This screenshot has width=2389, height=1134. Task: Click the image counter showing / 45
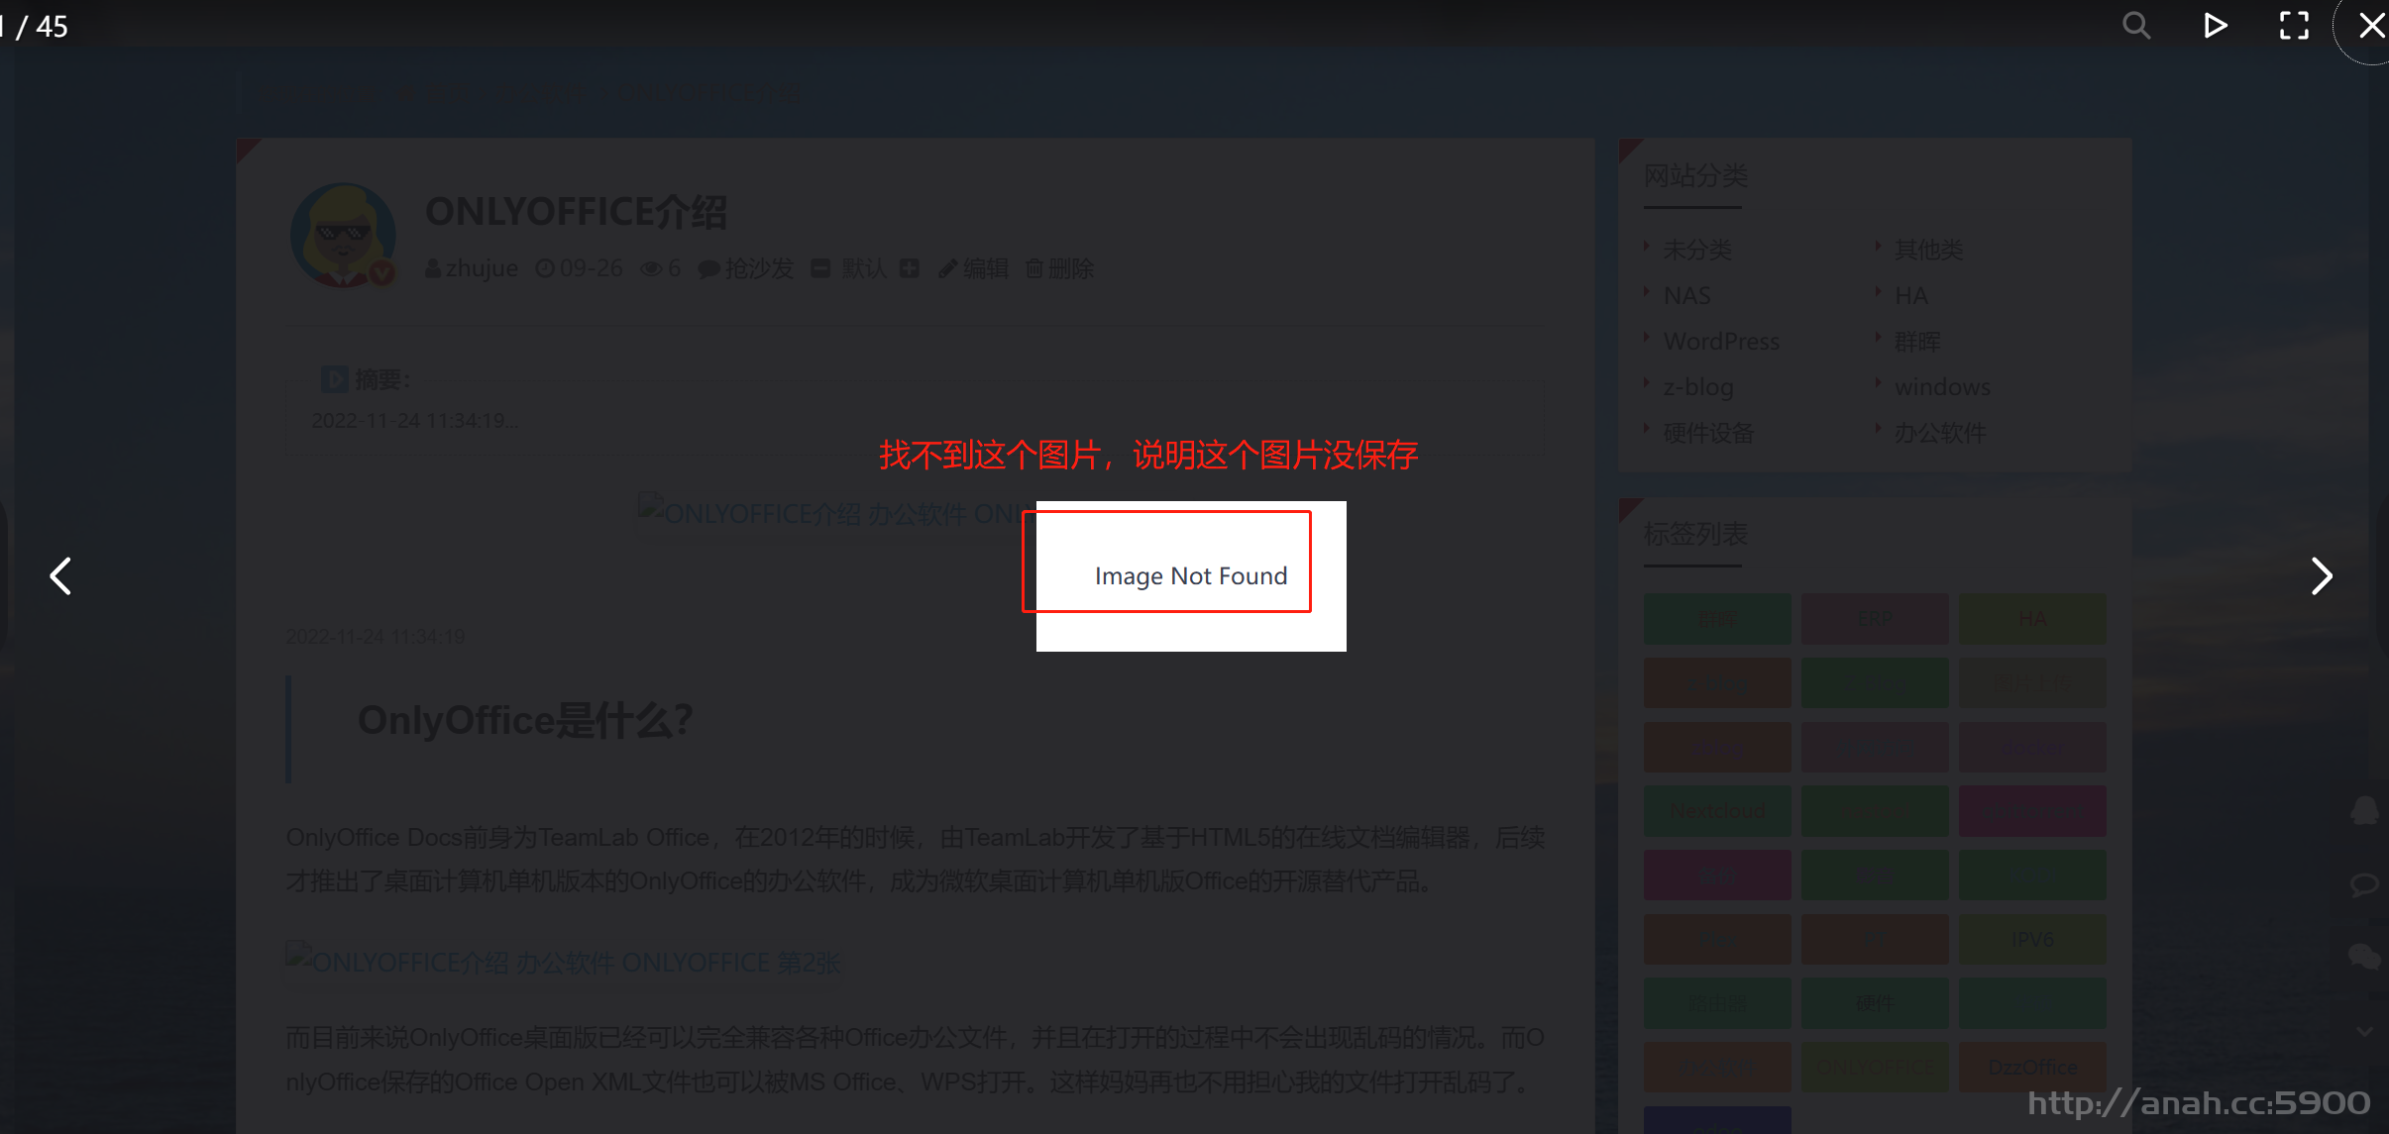click(35, 26)
